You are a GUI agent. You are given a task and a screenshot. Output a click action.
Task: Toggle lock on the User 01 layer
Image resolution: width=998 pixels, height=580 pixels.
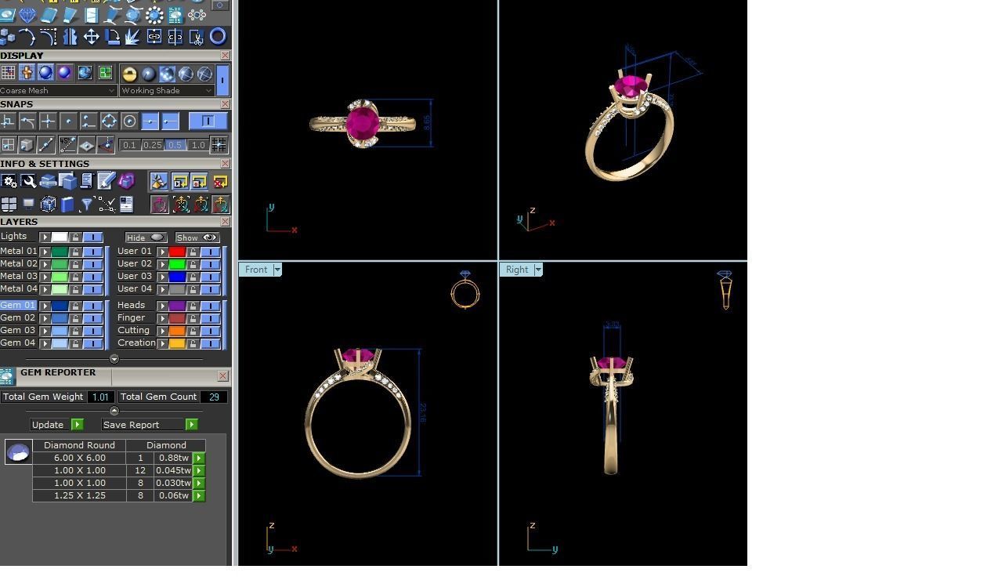[x=193, y=252]
